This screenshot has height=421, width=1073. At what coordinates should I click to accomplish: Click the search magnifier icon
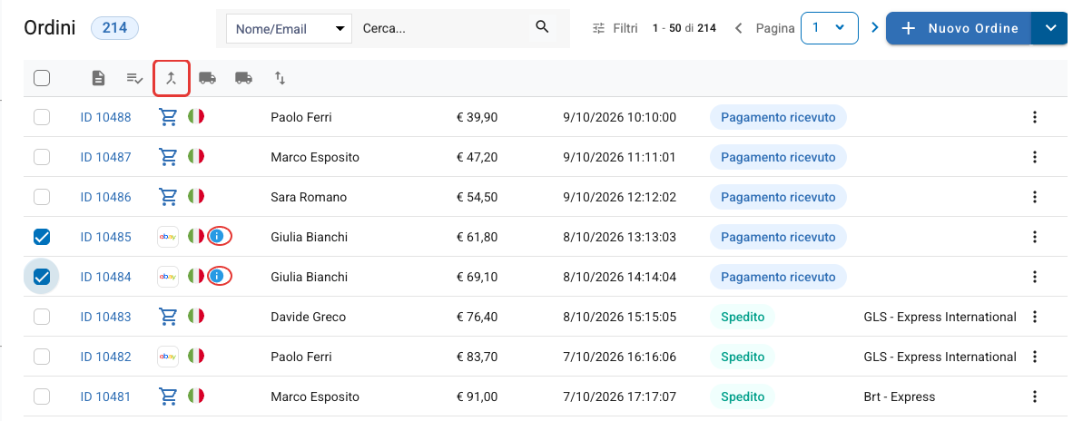click(542, 27)
